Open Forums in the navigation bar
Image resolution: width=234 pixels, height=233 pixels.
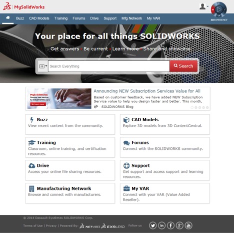[x=79, y=18]
